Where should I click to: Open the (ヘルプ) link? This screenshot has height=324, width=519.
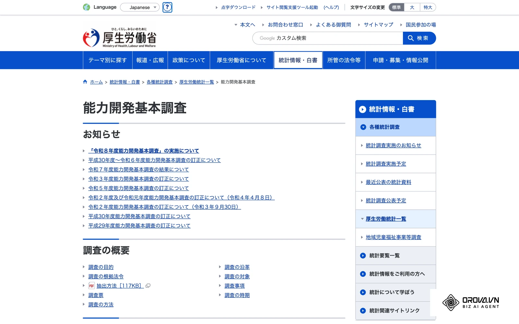coord(331,7)
